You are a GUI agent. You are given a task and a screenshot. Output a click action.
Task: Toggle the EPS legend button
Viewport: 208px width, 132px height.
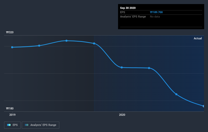[x=12, y=125]
